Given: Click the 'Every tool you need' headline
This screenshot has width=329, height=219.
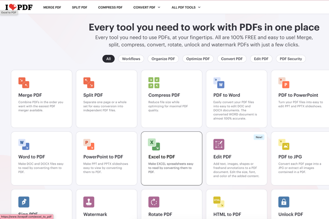Looking at the screenshot, I should tap(204, 27).
